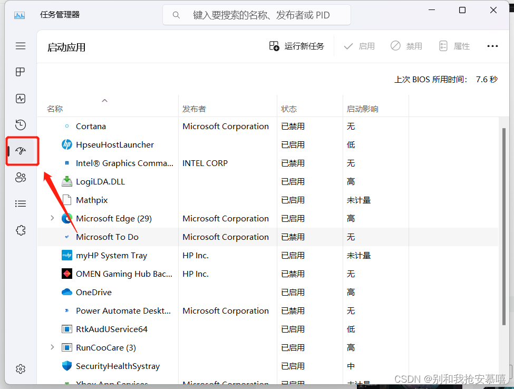Sort by the 启动影响 column header
Viewport: 514px width, 389px height.
click(376, 106)
